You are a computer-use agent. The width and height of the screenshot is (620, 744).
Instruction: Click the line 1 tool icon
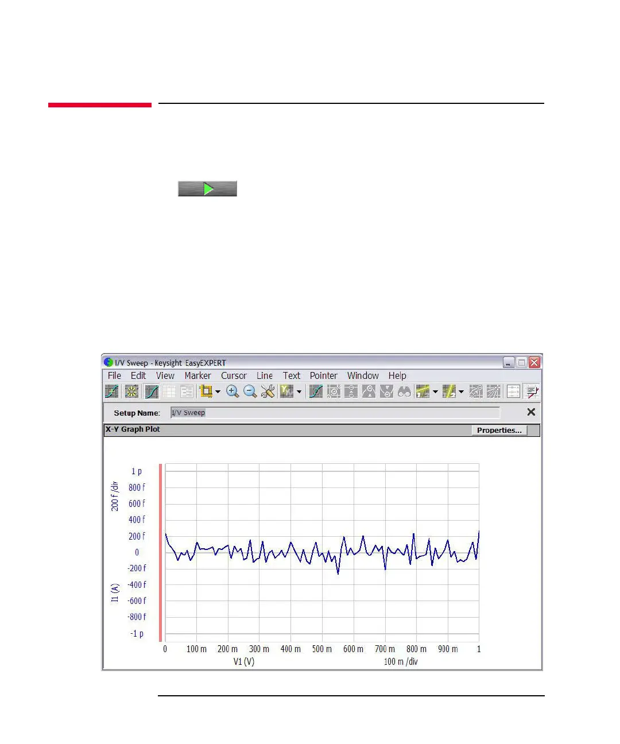[423, 392]
